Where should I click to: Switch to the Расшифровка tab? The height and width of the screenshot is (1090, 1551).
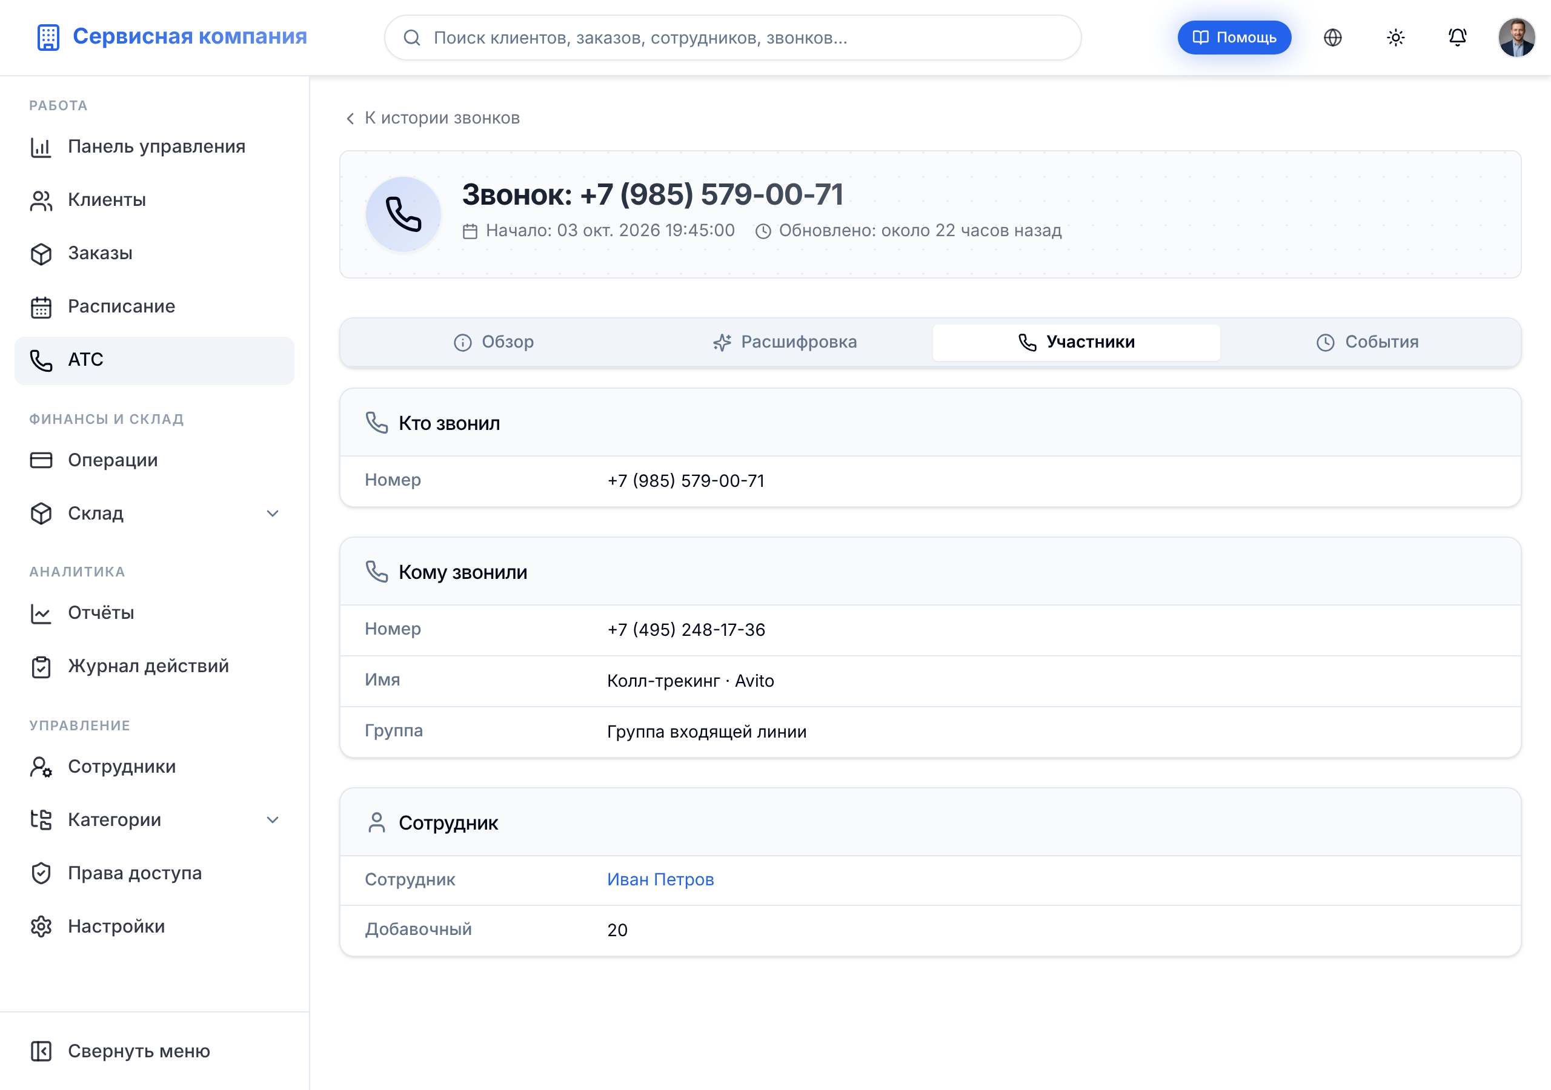tap(785, 342)
